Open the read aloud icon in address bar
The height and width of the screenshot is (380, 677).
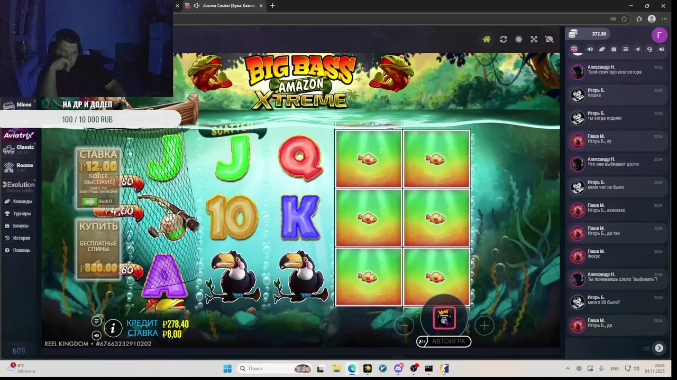tap(612, 19)
